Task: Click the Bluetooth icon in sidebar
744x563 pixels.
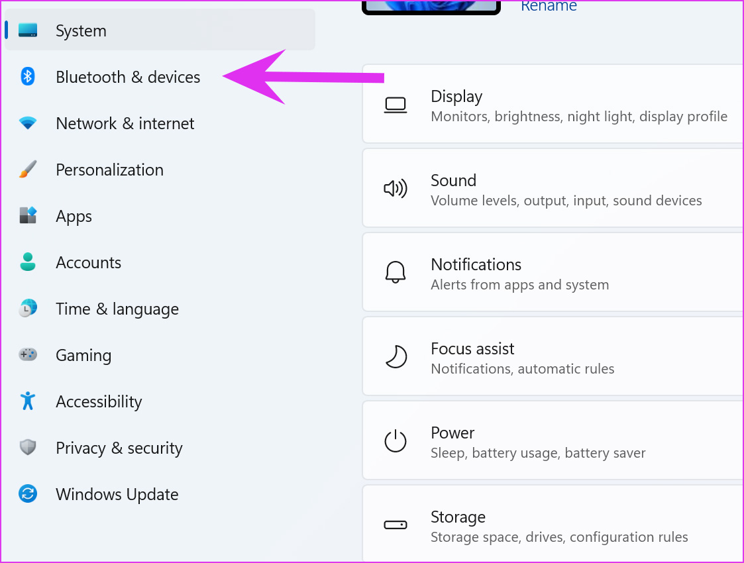Action: 27,77
